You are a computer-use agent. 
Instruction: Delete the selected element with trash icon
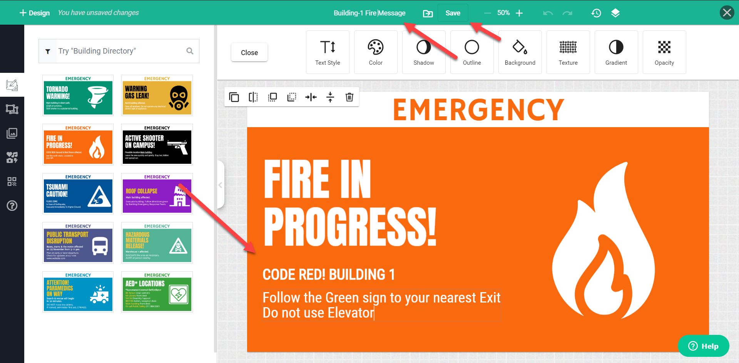coord(349,97)
